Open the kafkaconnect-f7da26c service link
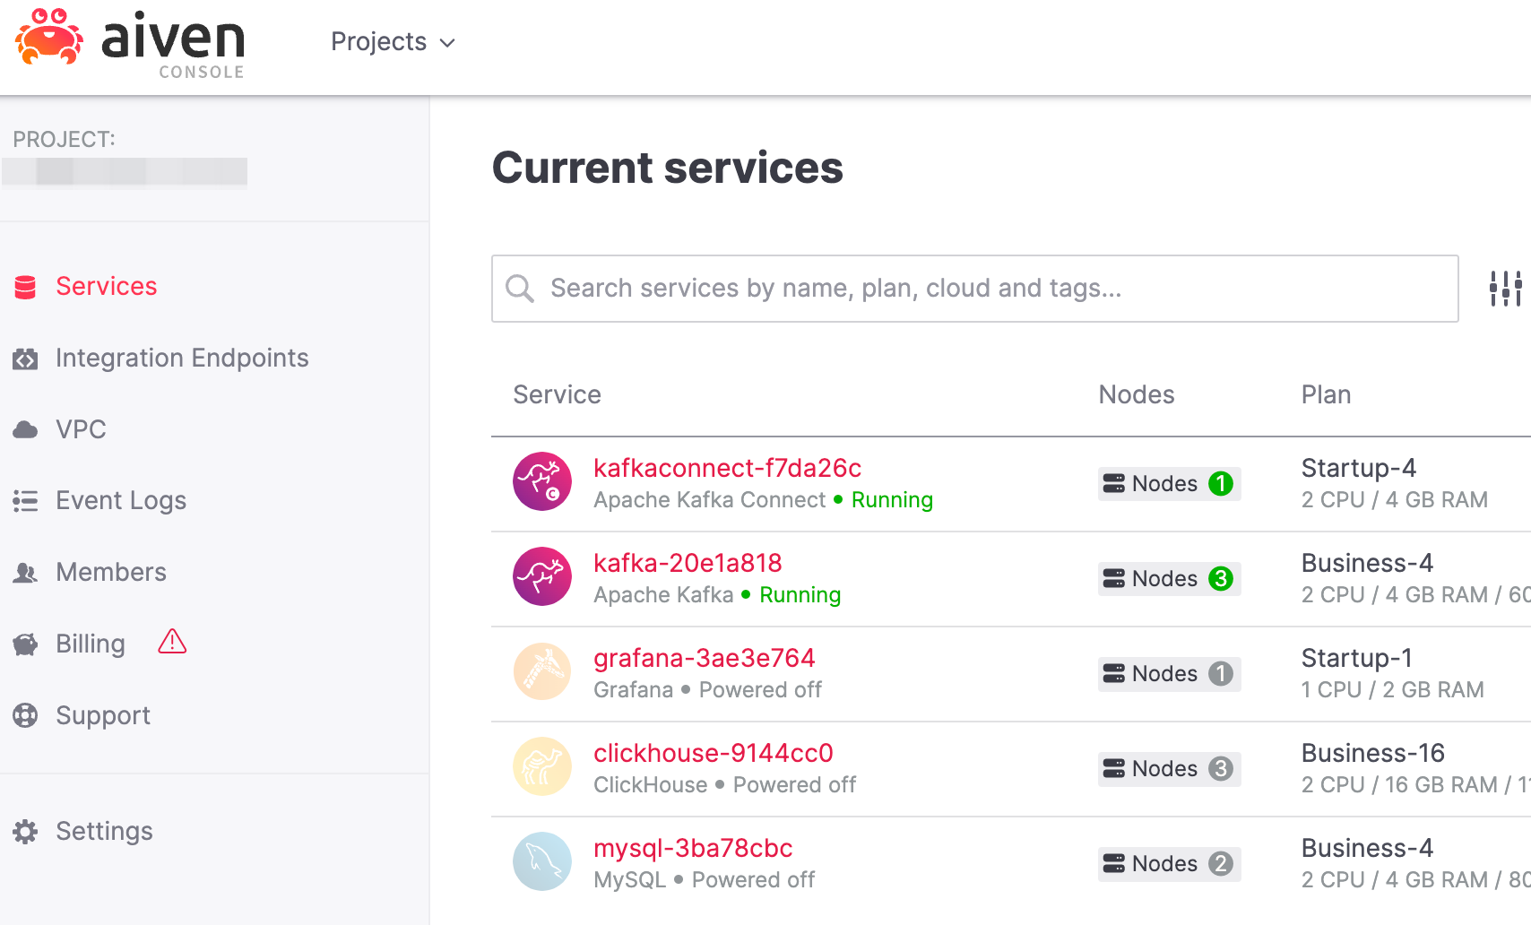The image size is (1531, 925). [x=727, y=468]
